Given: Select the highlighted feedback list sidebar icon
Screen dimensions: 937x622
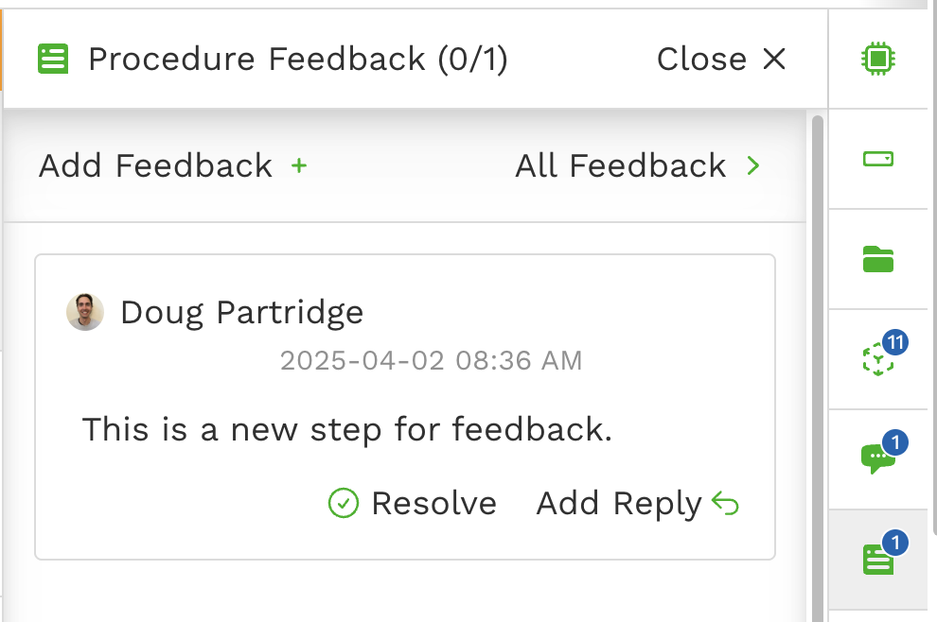Looking at the screenshot, I should [878, 560].
